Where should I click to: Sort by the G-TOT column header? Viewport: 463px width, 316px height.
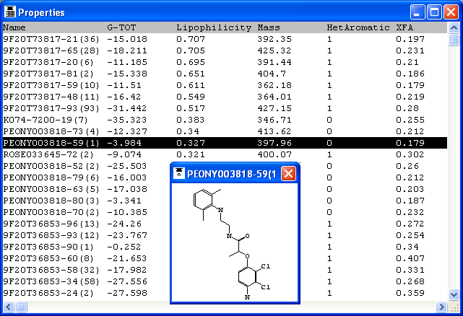pyautogui.click(x=120, y=27)
